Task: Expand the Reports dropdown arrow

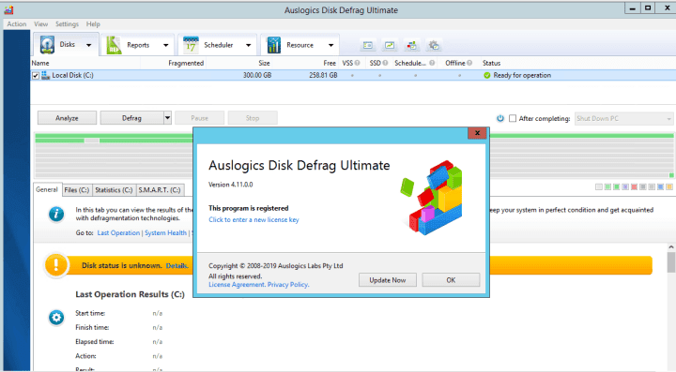Action: 165,45
